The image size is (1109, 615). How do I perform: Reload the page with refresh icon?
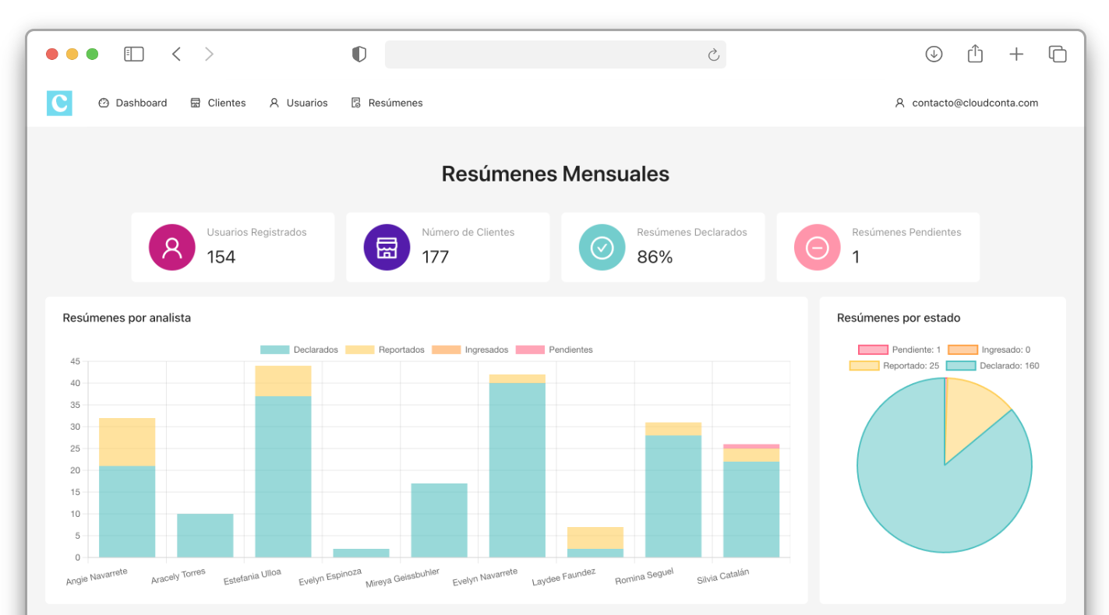click(712, 54)
